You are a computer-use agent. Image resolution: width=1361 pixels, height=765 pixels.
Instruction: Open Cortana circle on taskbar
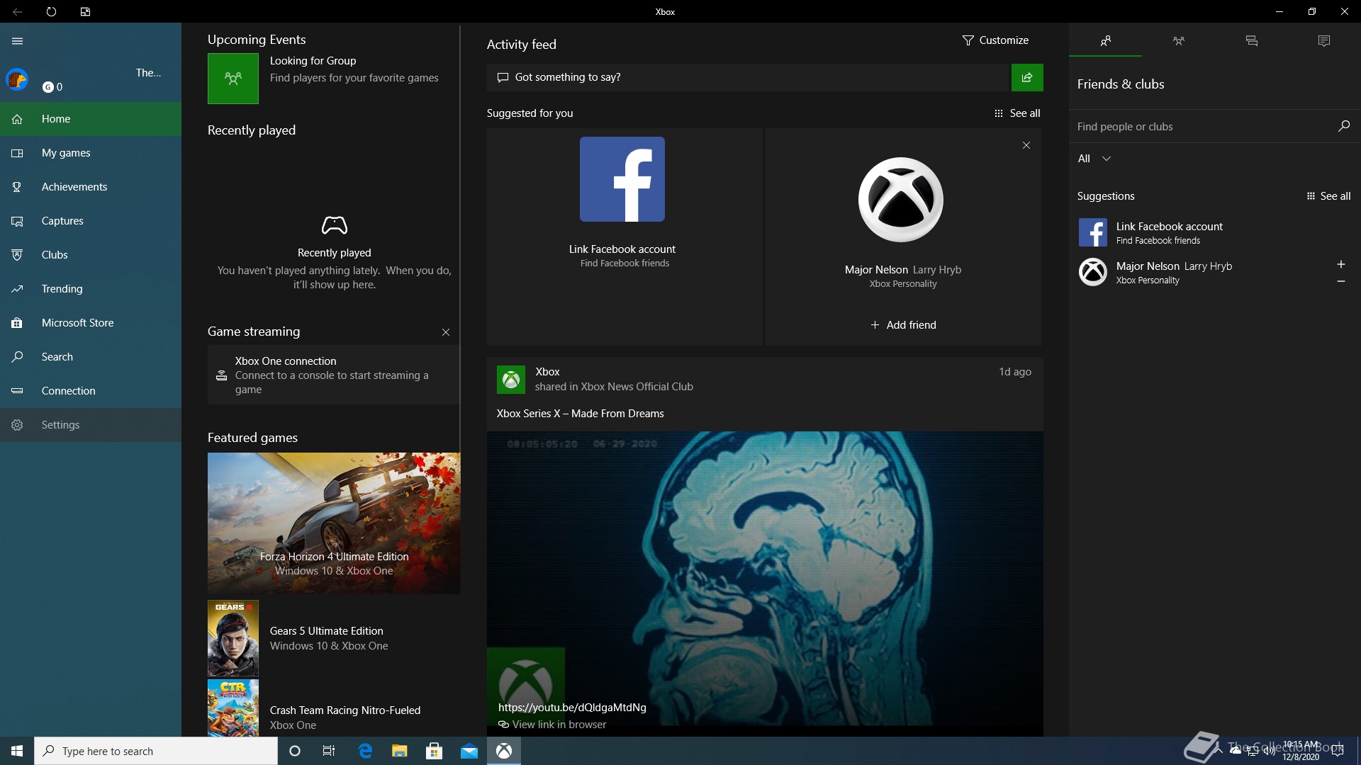(x=295, y=751)
